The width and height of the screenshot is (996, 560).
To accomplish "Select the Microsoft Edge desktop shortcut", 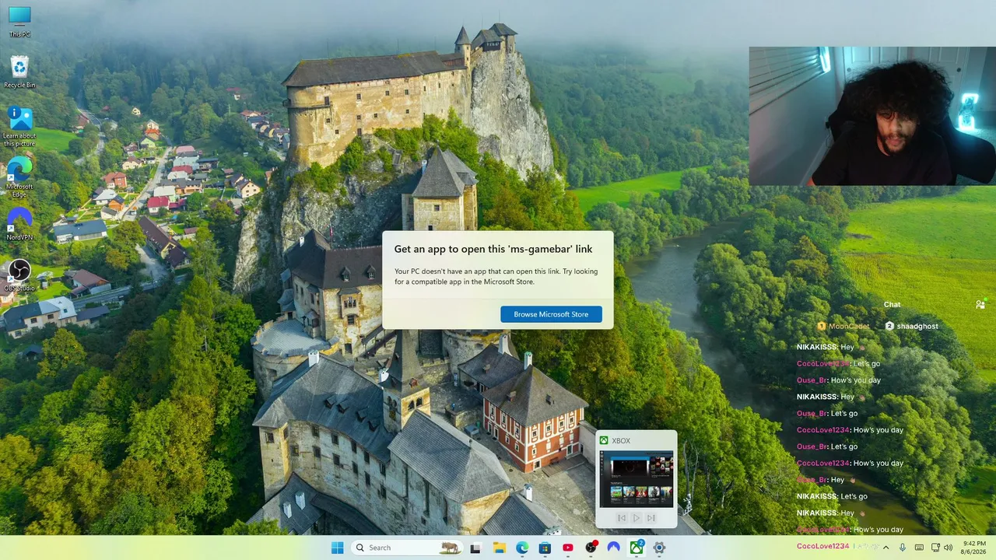I will pyautogui.click(x=19, y=177).
